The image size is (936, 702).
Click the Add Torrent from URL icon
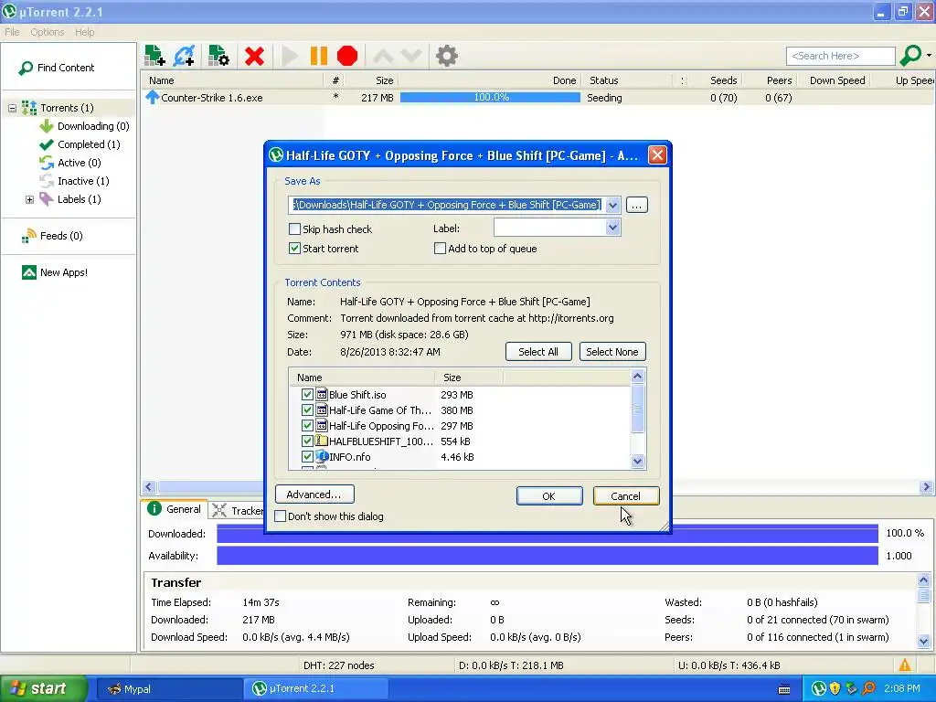point(184,56)
